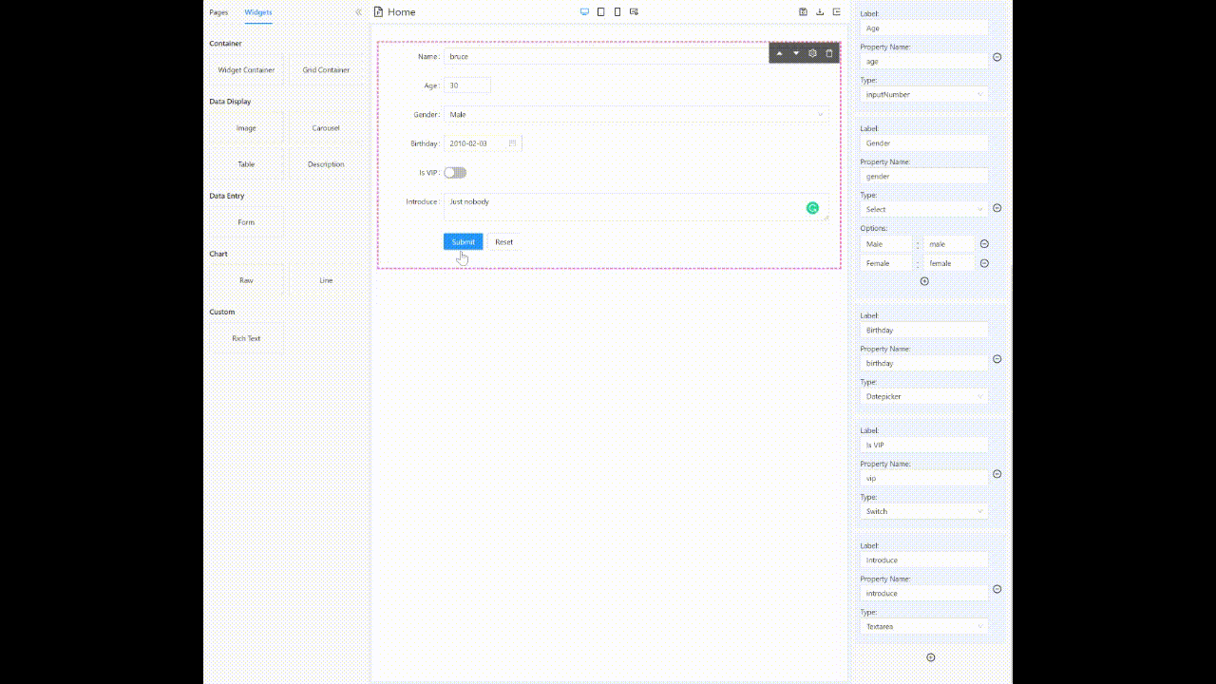
Task: Select the Widgets tab
Action: point(258,12)
